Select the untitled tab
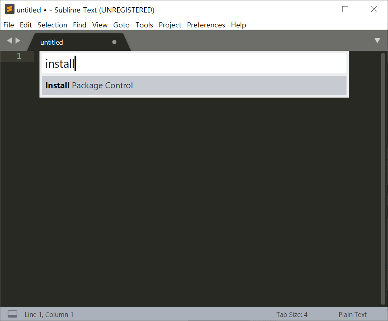Screen dimensions: 388x321 point(79,42)
